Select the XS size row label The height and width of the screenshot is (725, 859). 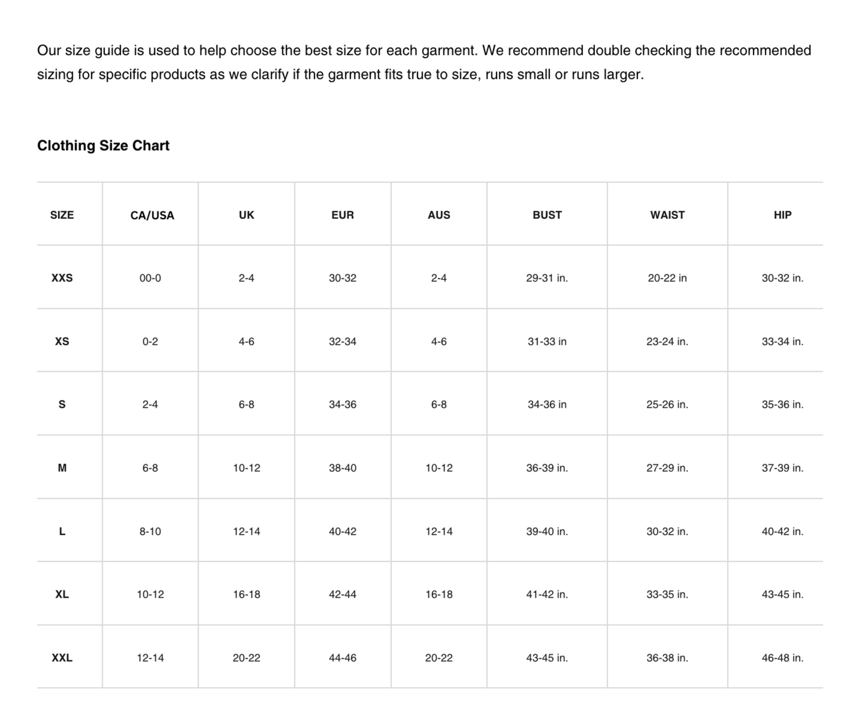(62, 341)
